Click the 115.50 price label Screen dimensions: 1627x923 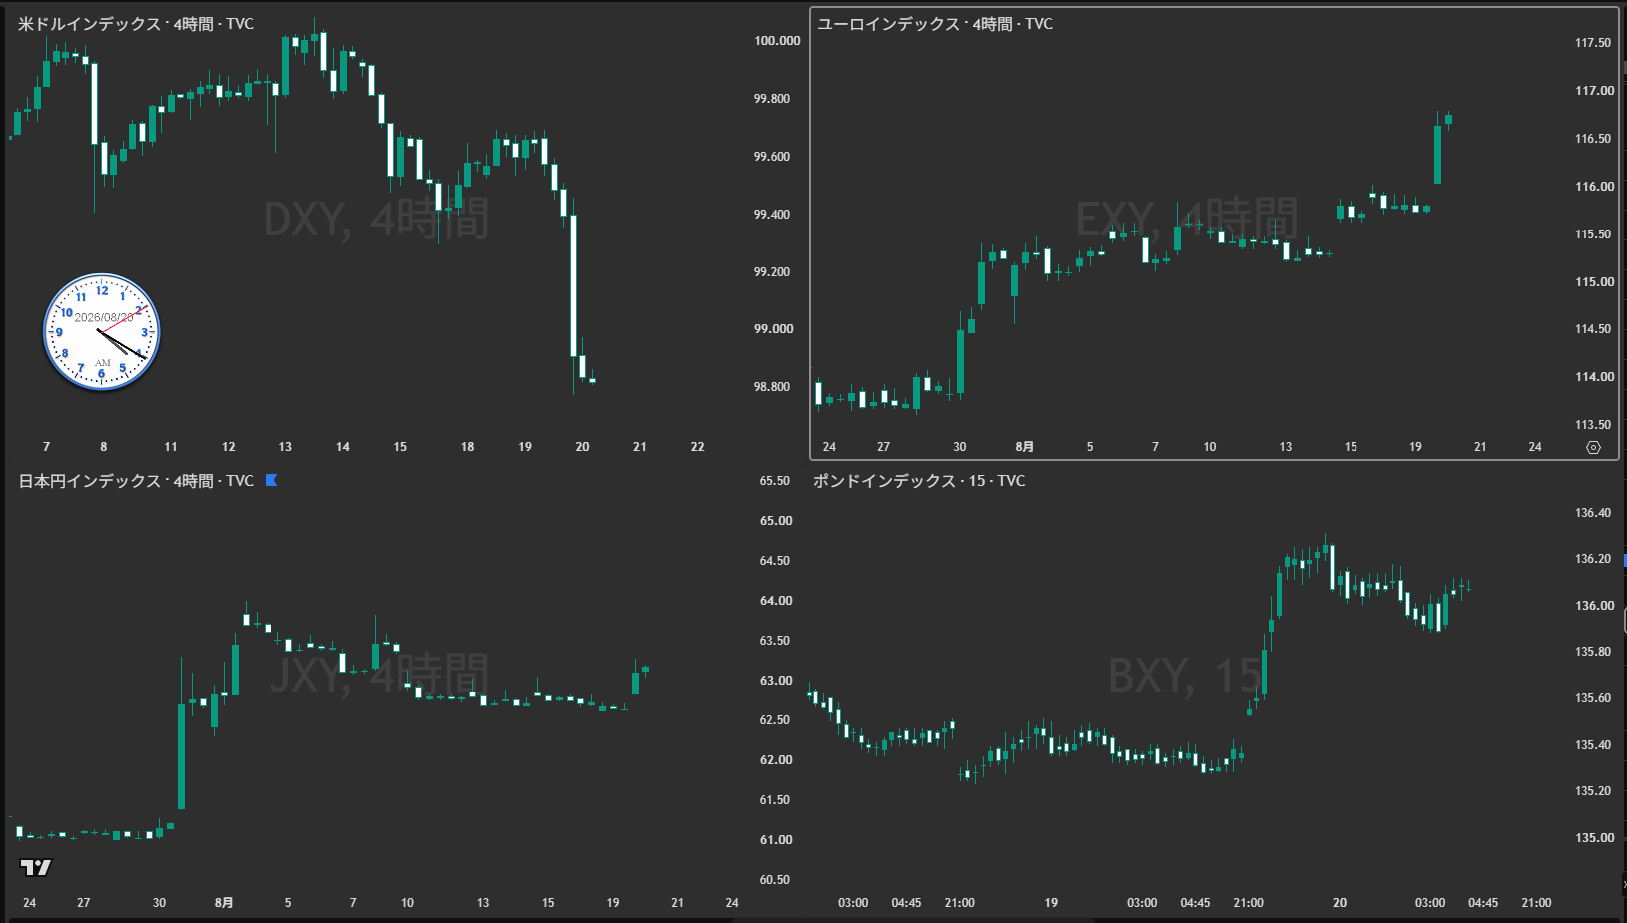(x=1593, y=234)
